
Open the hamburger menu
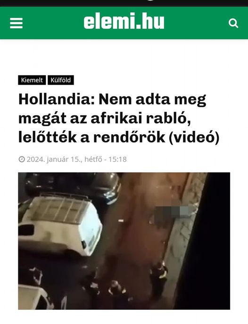tap(17, 23)
